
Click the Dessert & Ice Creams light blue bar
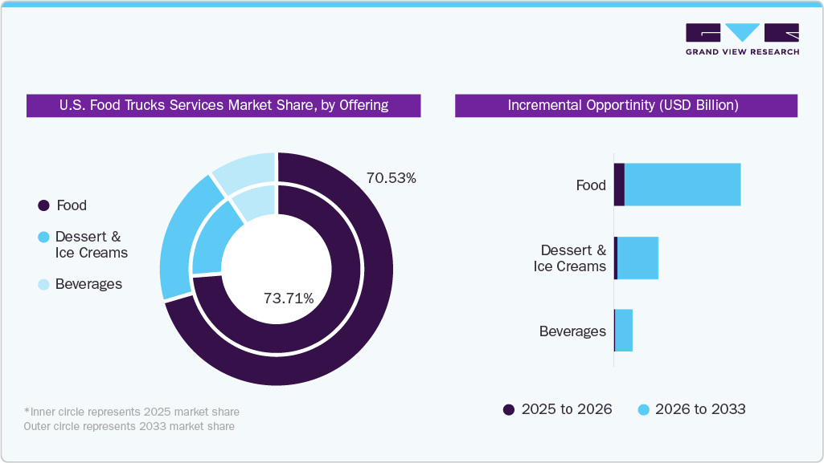[x=638, y=258]
